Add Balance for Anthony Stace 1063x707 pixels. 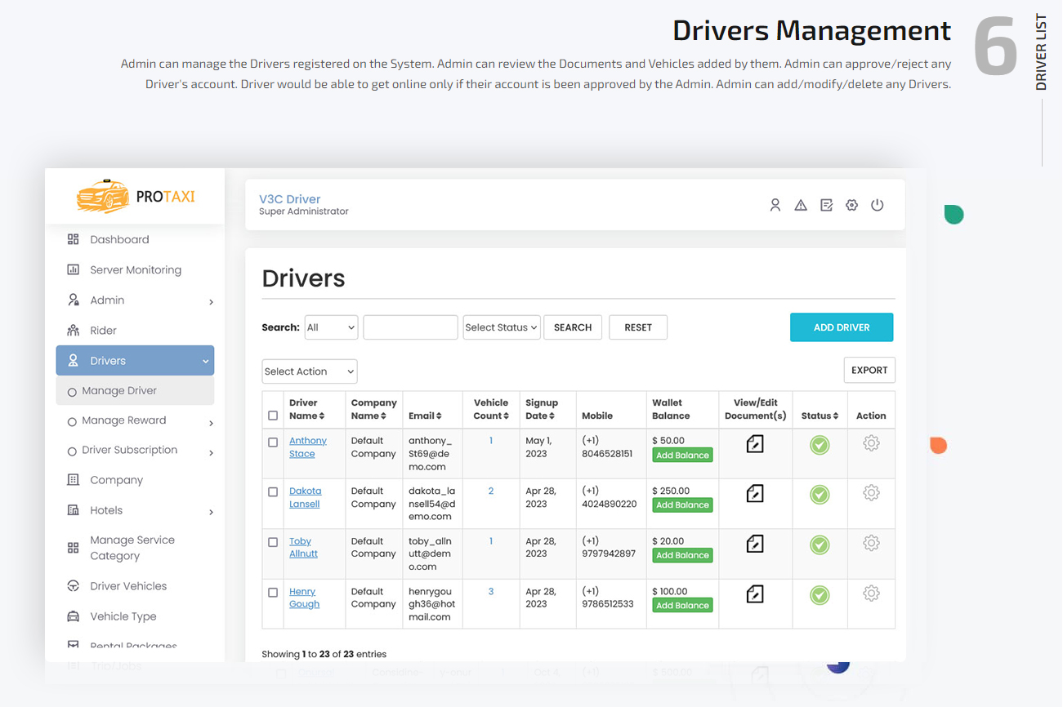point(682,456)
